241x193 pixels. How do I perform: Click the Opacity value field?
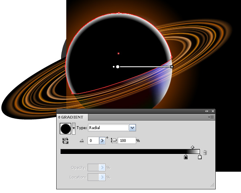tap(93, 168)
